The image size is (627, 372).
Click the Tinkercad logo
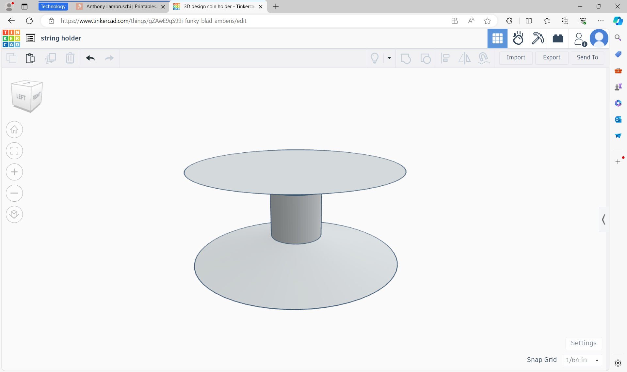(11, 38)
